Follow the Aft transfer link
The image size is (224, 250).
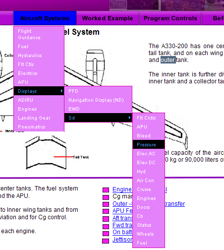[122, 218]
